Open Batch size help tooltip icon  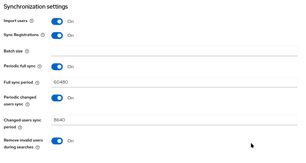pos(27,51)
